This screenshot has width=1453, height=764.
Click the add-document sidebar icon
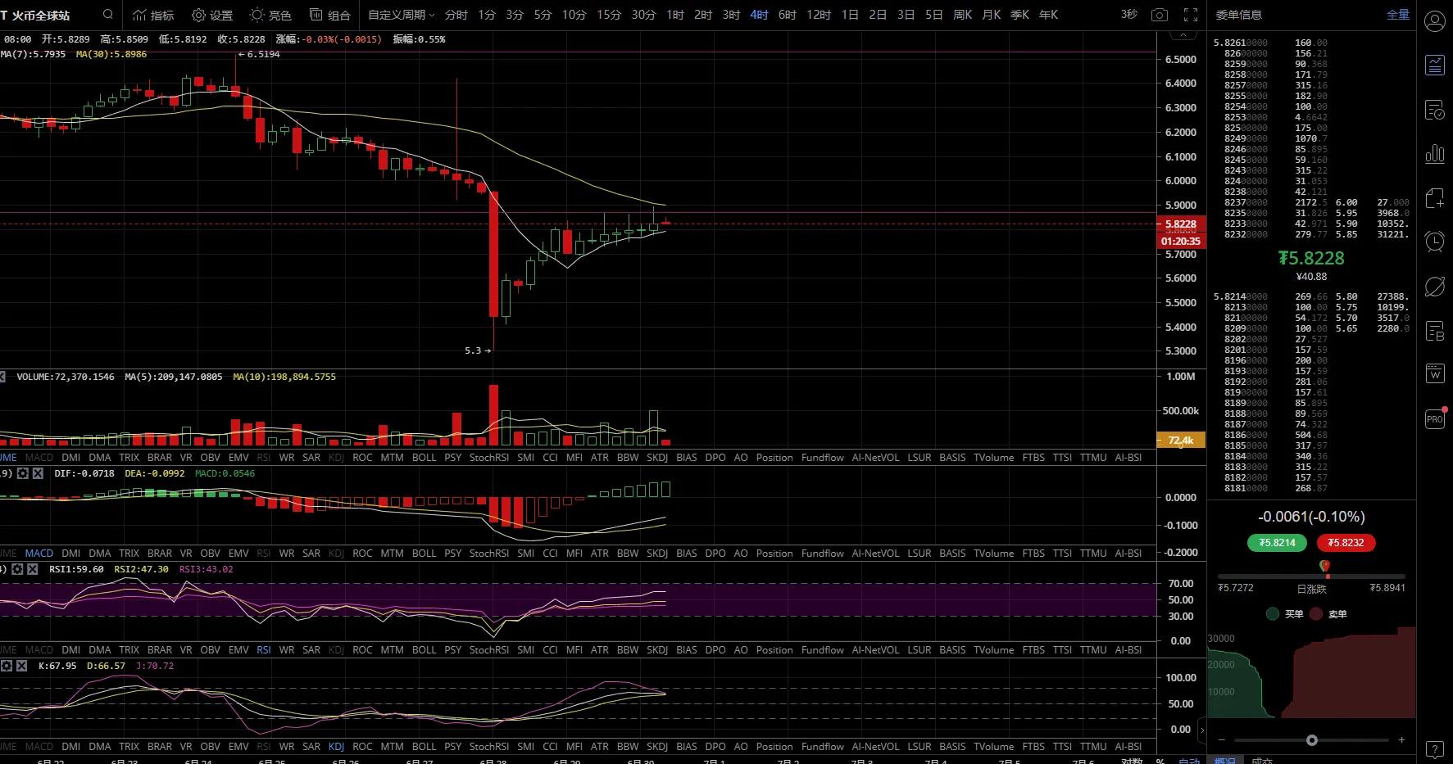(x=1435, y=198)
